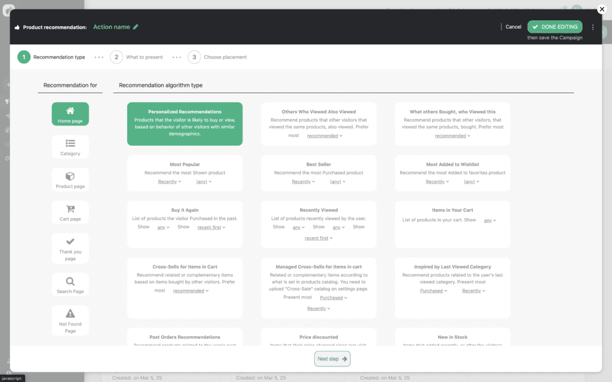Viewport: 612px width, 382px height.
Task: Select the Home page house icon
Action: pyautogui.click(x=70, y=111)
